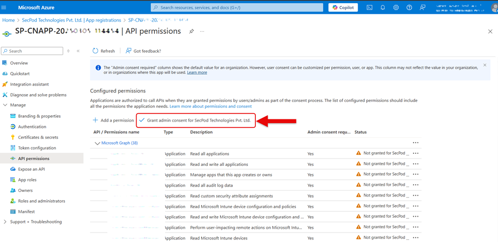Open the notifications bell

382,7
